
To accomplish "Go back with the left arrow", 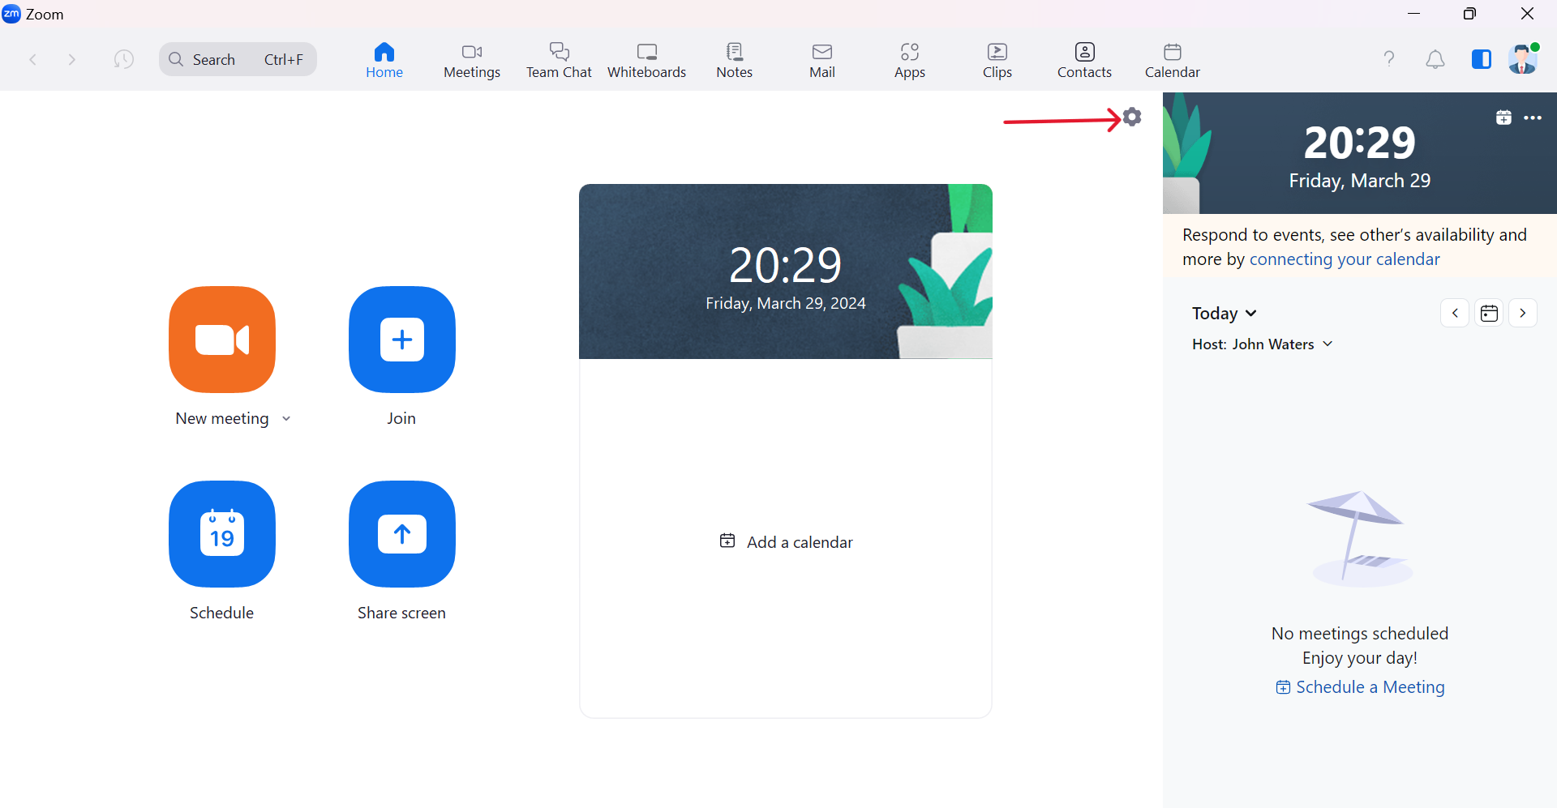I will pos(33,59).
